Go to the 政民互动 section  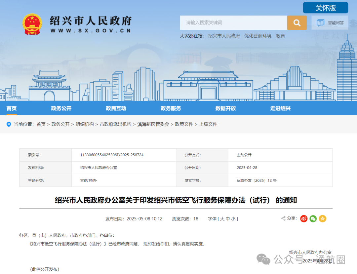pos(116,108)
